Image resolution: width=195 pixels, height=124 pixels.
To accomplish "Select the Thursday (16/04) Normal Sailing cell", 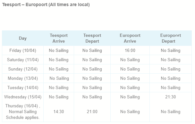I will (x=23, y=112).
